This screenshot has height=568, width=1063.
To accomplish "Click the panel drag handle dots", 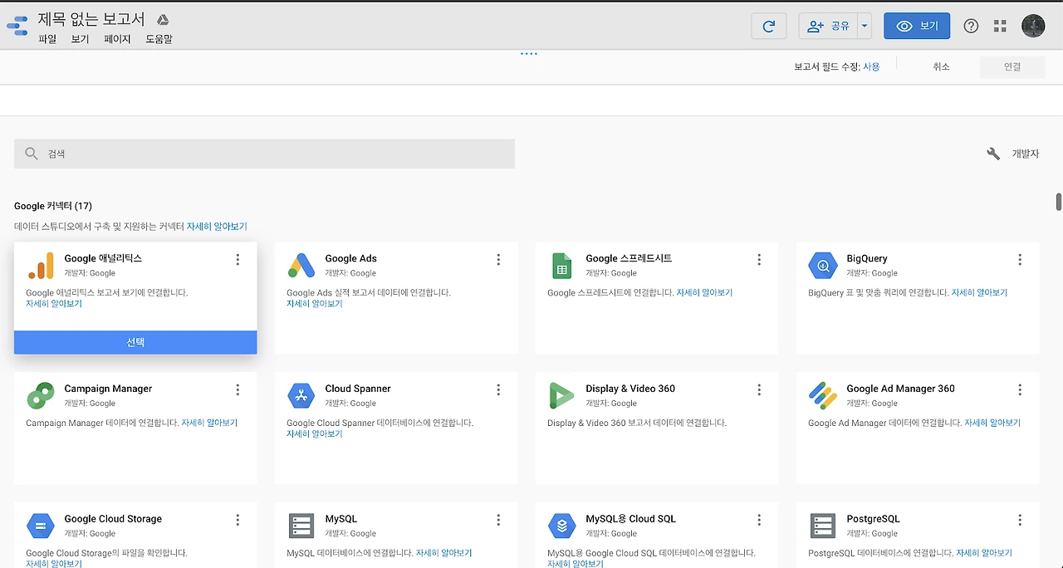I will coord(529,53).
